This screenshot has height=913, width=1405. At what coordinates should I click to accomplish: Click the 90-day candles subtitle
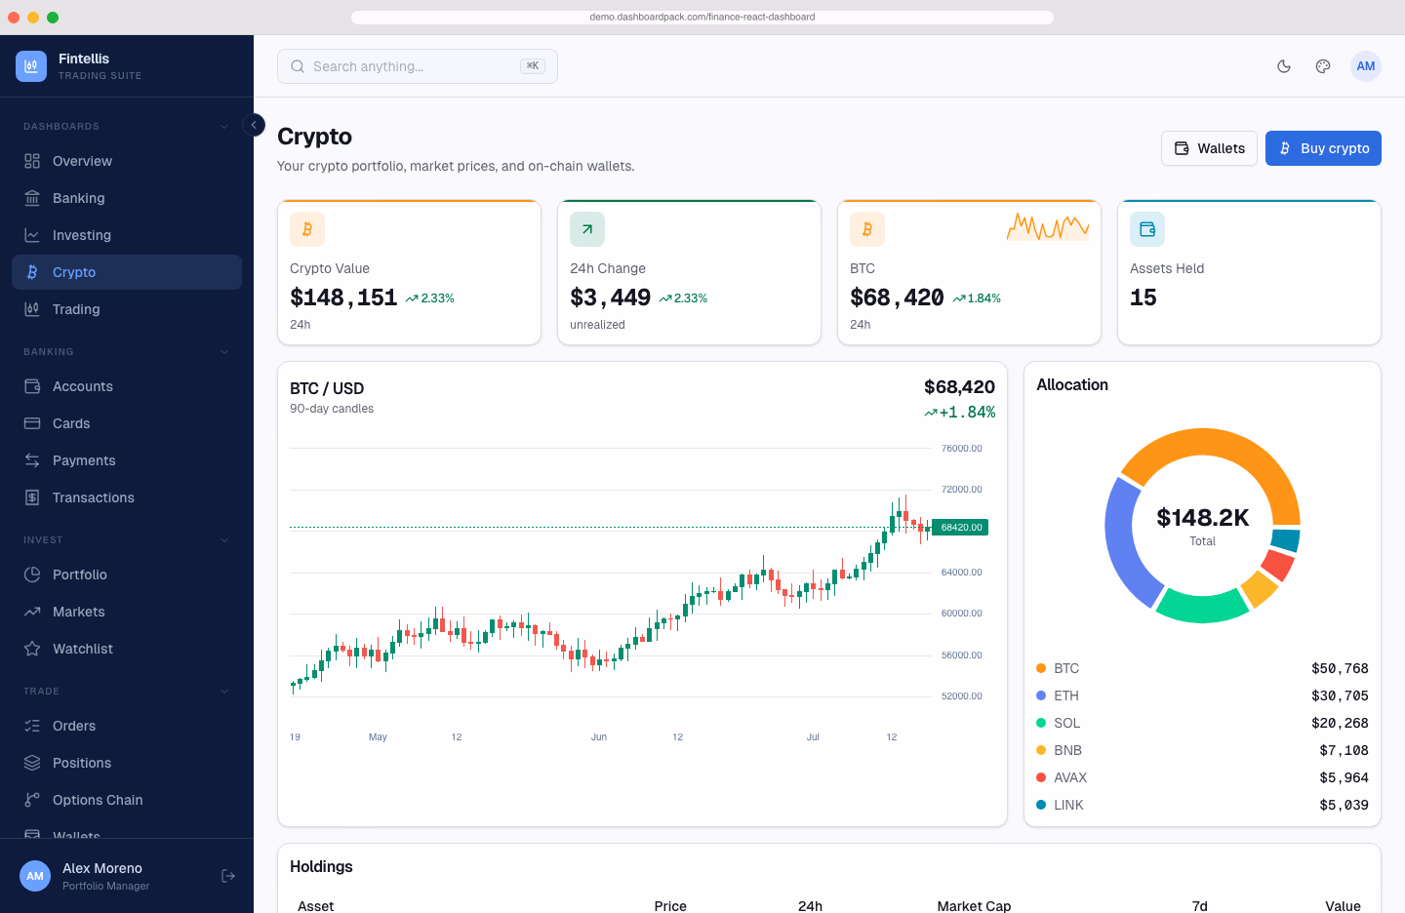[x=332, y=409]
